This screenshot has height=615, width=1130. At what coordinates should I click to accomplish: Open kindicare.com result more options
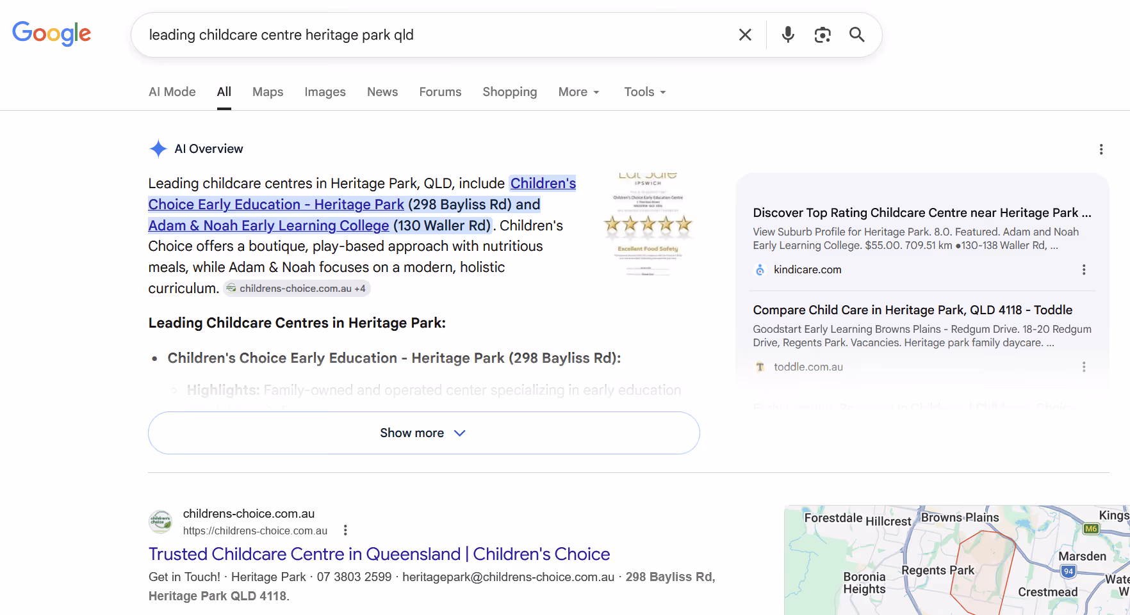click(x=1084, y=269)
